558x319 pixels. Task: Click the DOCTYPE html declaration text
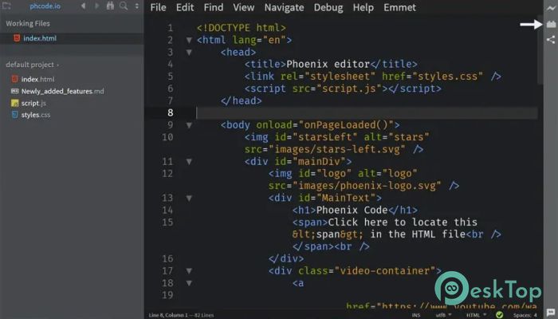coord(242,28)
